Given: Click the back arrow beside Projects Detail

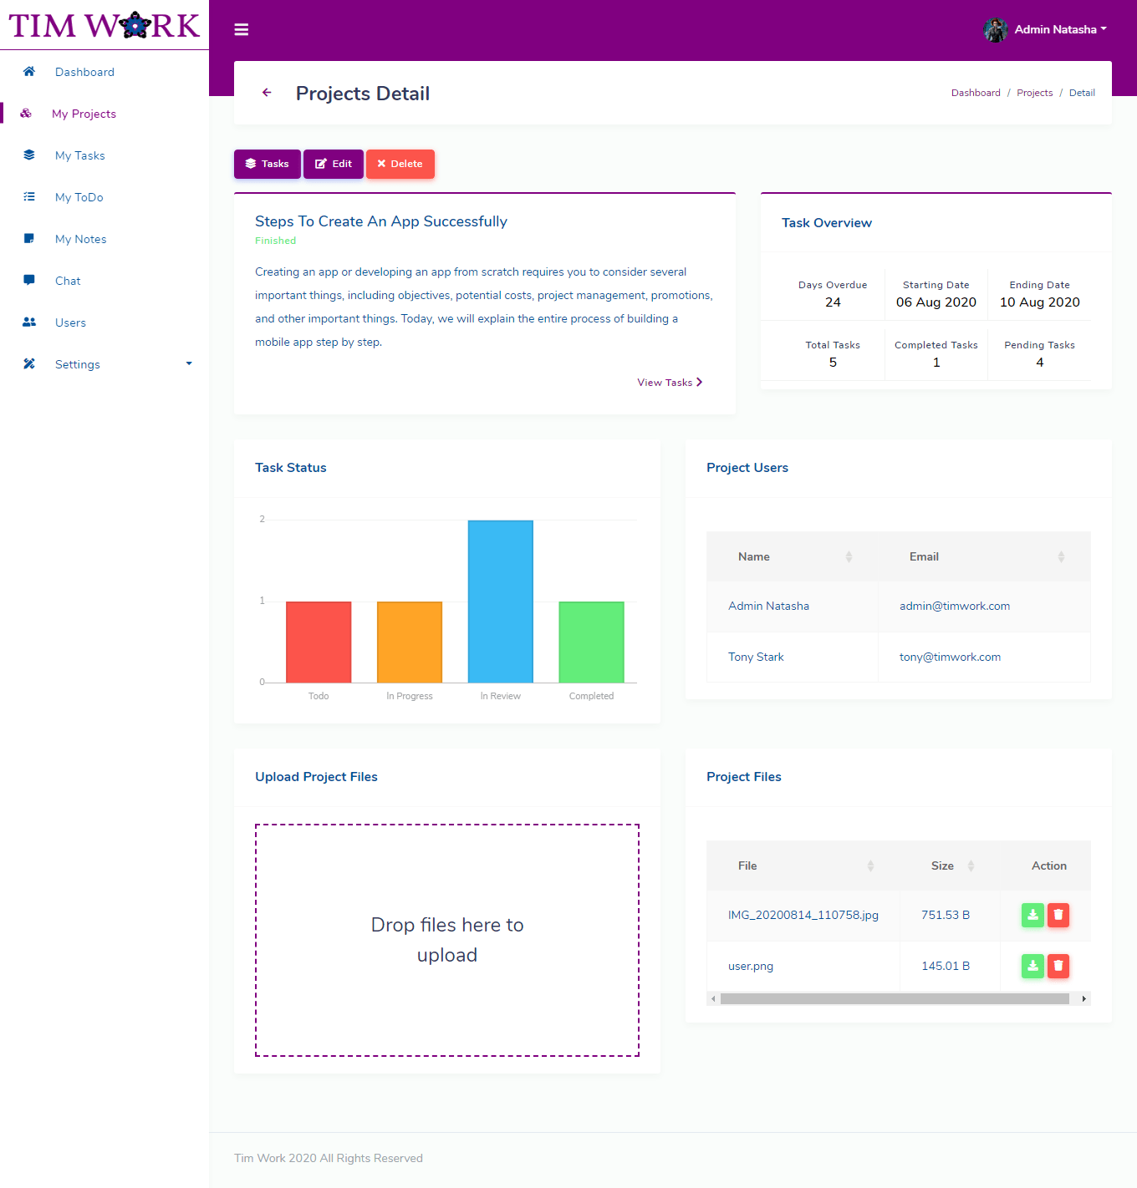Looking at the screenshot, I should click(x=267, y=93).
